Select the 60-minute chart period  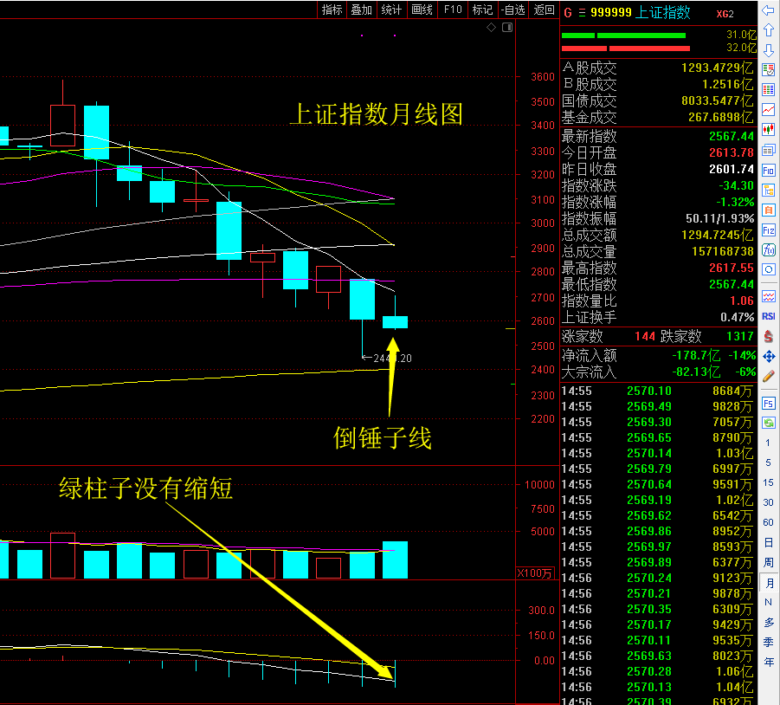coord(768,522)
